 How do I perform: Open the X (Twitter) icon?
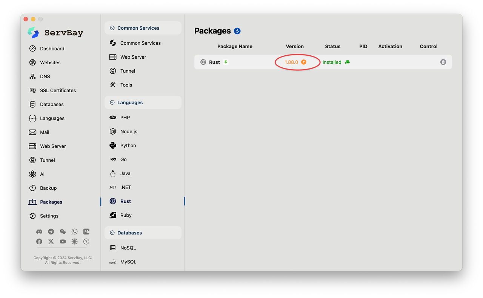(51, 242)
